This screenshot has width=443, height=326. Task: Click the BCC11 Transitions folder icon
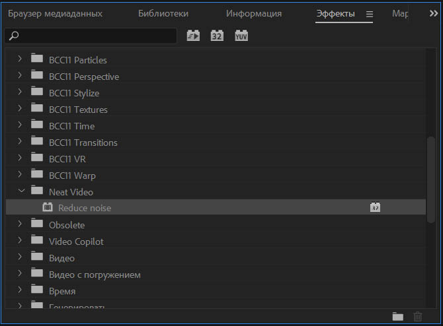coord(37,141)
